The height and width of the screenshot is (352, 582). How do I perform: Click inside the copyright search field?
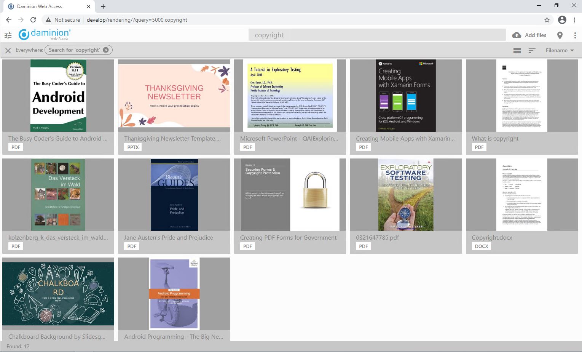pos(377,35)
